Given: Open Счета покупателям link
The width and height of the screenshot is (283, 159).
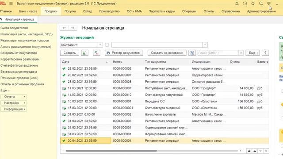Looking at the screenshot, I should point(14,28).
